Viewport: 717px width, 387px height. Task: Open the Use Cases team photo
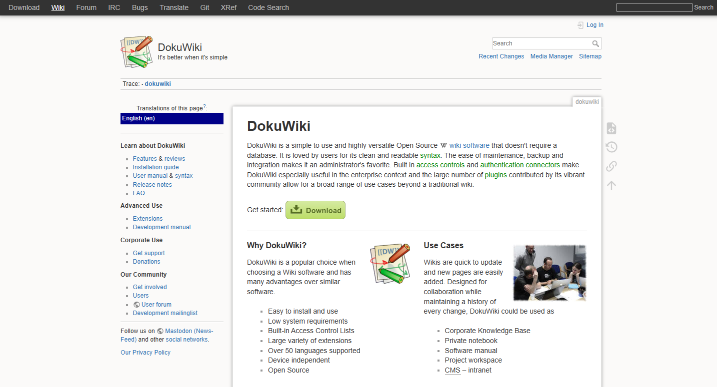[x=549, y=273]
